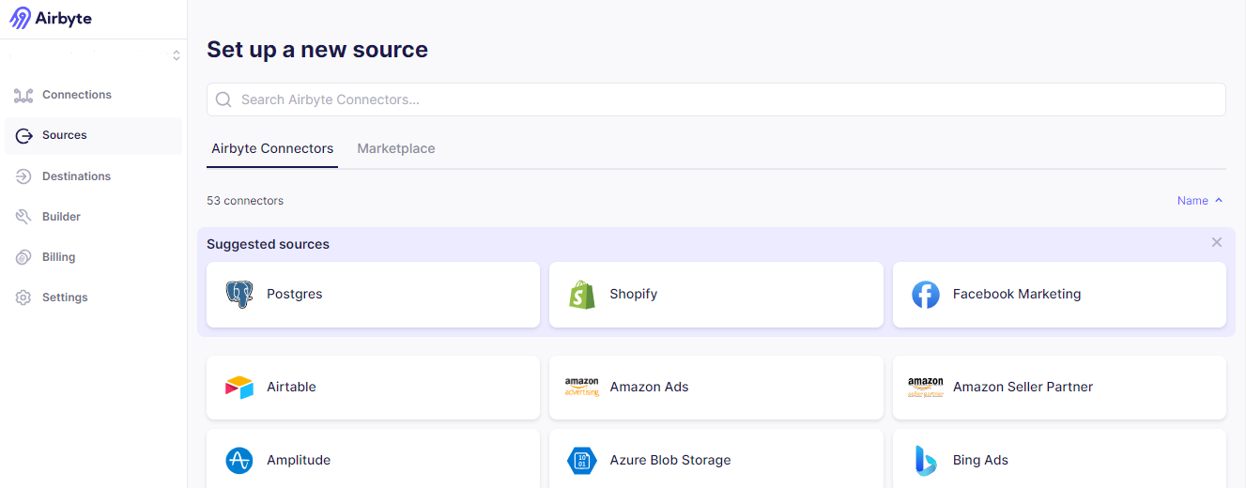Select the Shopify bag icon
This screenshot has height=488, width=1246.
(582, 295)
